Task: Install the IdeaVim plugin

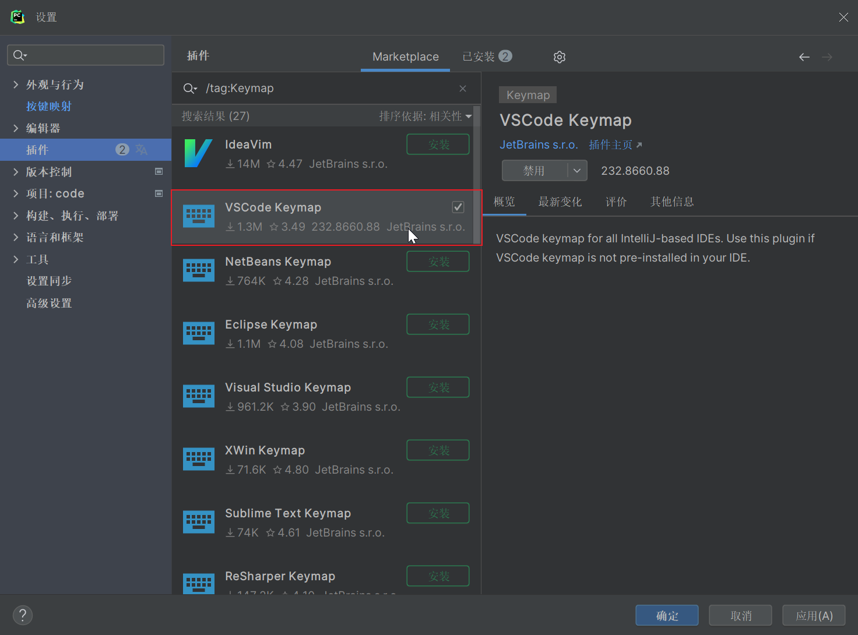Action: (438, 144)
